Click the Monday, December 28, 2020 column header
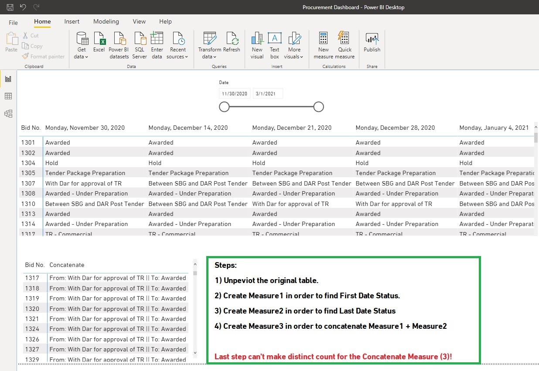Image resolution: width=539 pixels, height=371 pixels. tap(395, 128)
